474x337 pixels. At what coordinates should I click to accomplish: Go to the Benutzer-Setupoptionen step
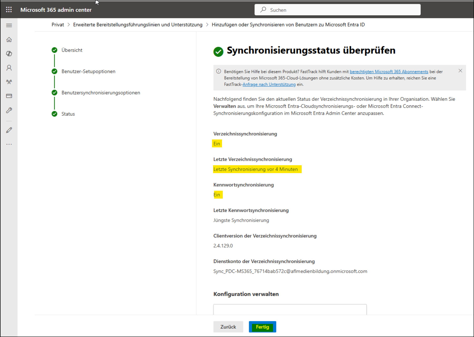click(x=88, y=71)
